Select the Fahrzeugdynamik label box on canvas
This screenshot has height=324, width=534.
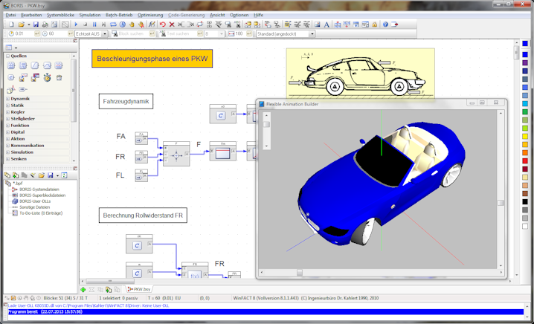click(126, 101)
